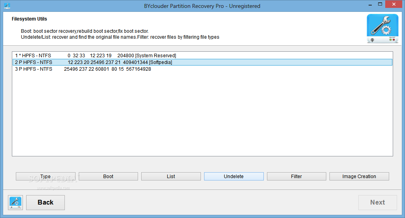Viewport: 405px width, 218px height.
Task: Select partition 3 with 567164928 sectors
Action: pyautogui.click(x=202, y=69)
